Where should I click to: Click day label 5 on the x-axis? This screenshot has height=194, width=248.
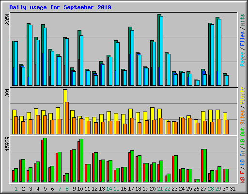pos(45,189)
